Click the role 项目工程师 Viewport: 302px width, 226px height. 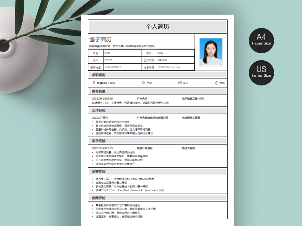(x=189, y=148)
